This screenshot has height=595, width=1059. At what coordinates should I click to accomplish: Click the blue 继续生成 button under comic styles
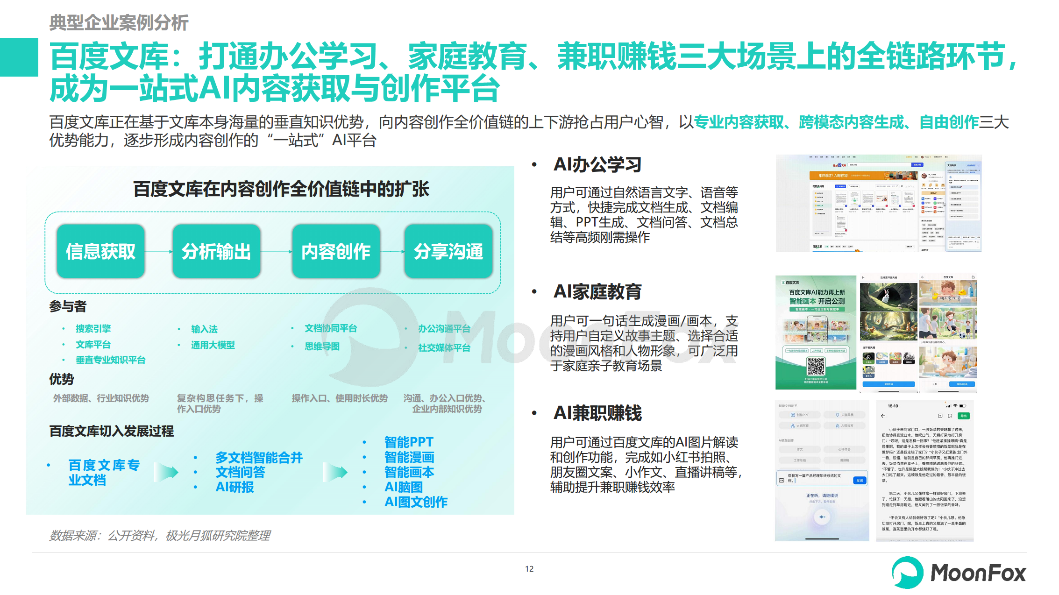[888, 384]
